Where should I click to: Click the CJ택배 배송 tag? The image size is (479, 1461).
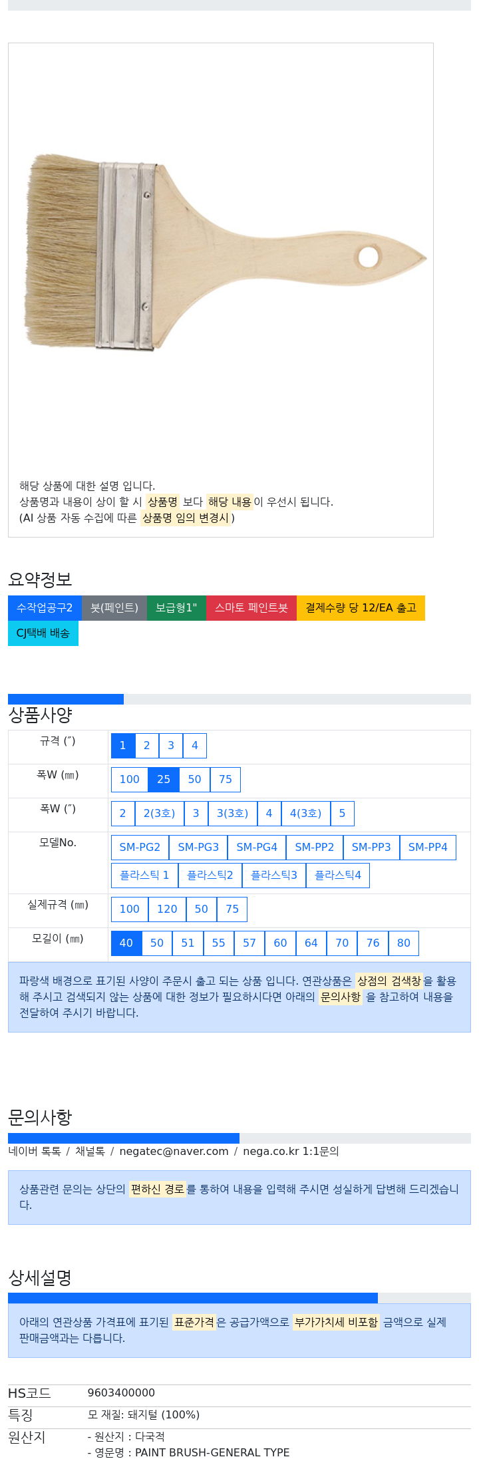click(43, 633)
